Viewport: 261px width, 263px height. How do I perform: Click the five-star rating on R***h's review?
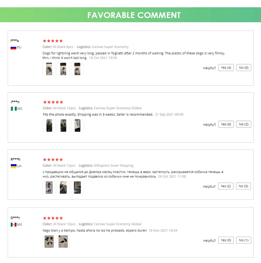tap(53, 160)
